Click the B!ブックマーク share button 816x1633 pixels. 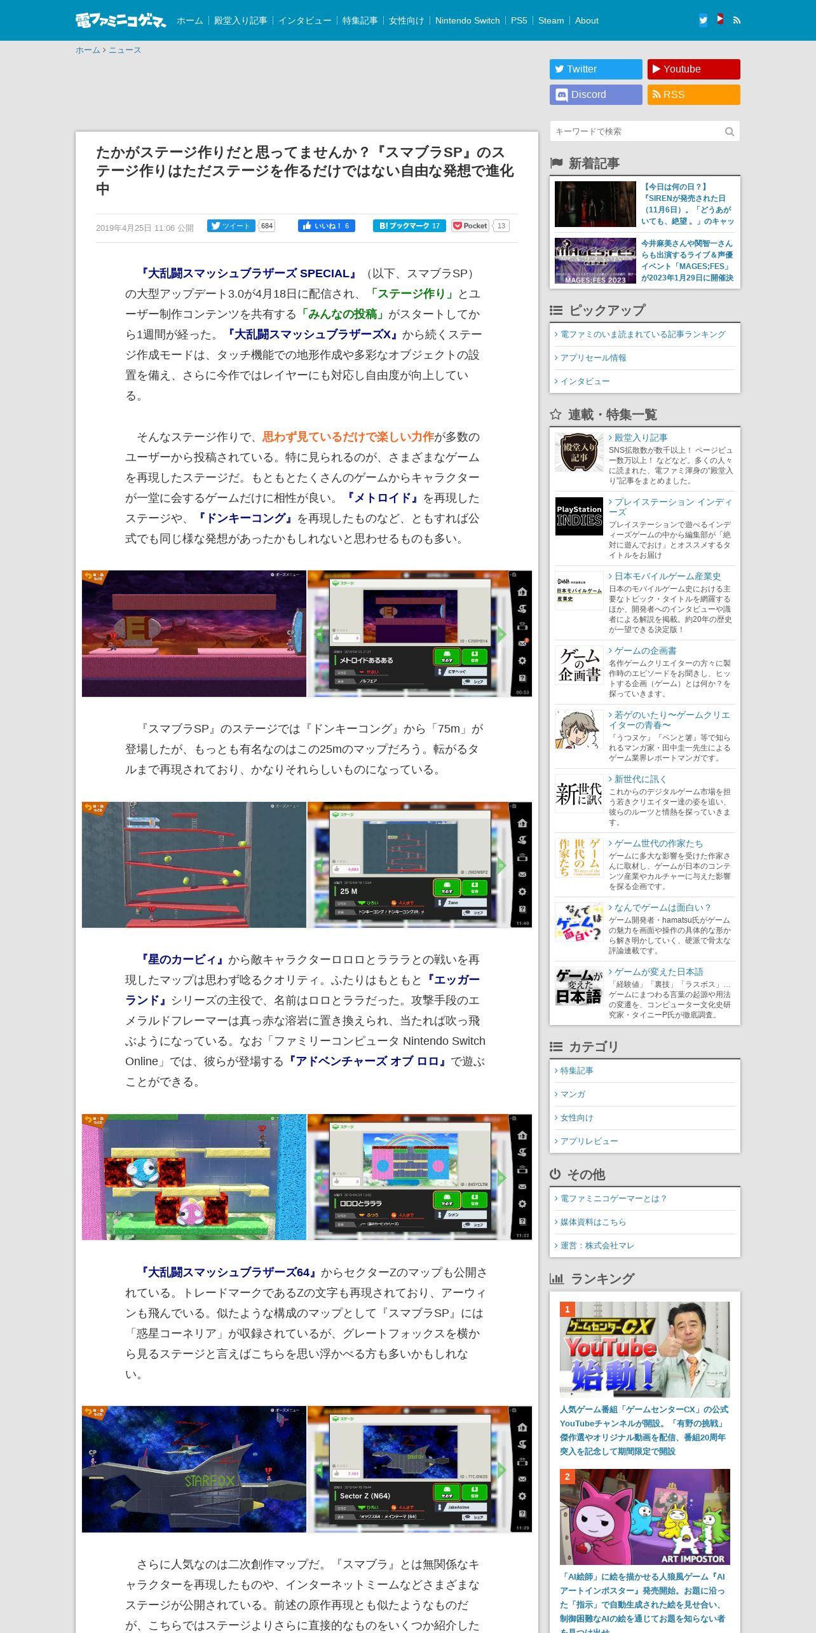click(x=409, y=226)
